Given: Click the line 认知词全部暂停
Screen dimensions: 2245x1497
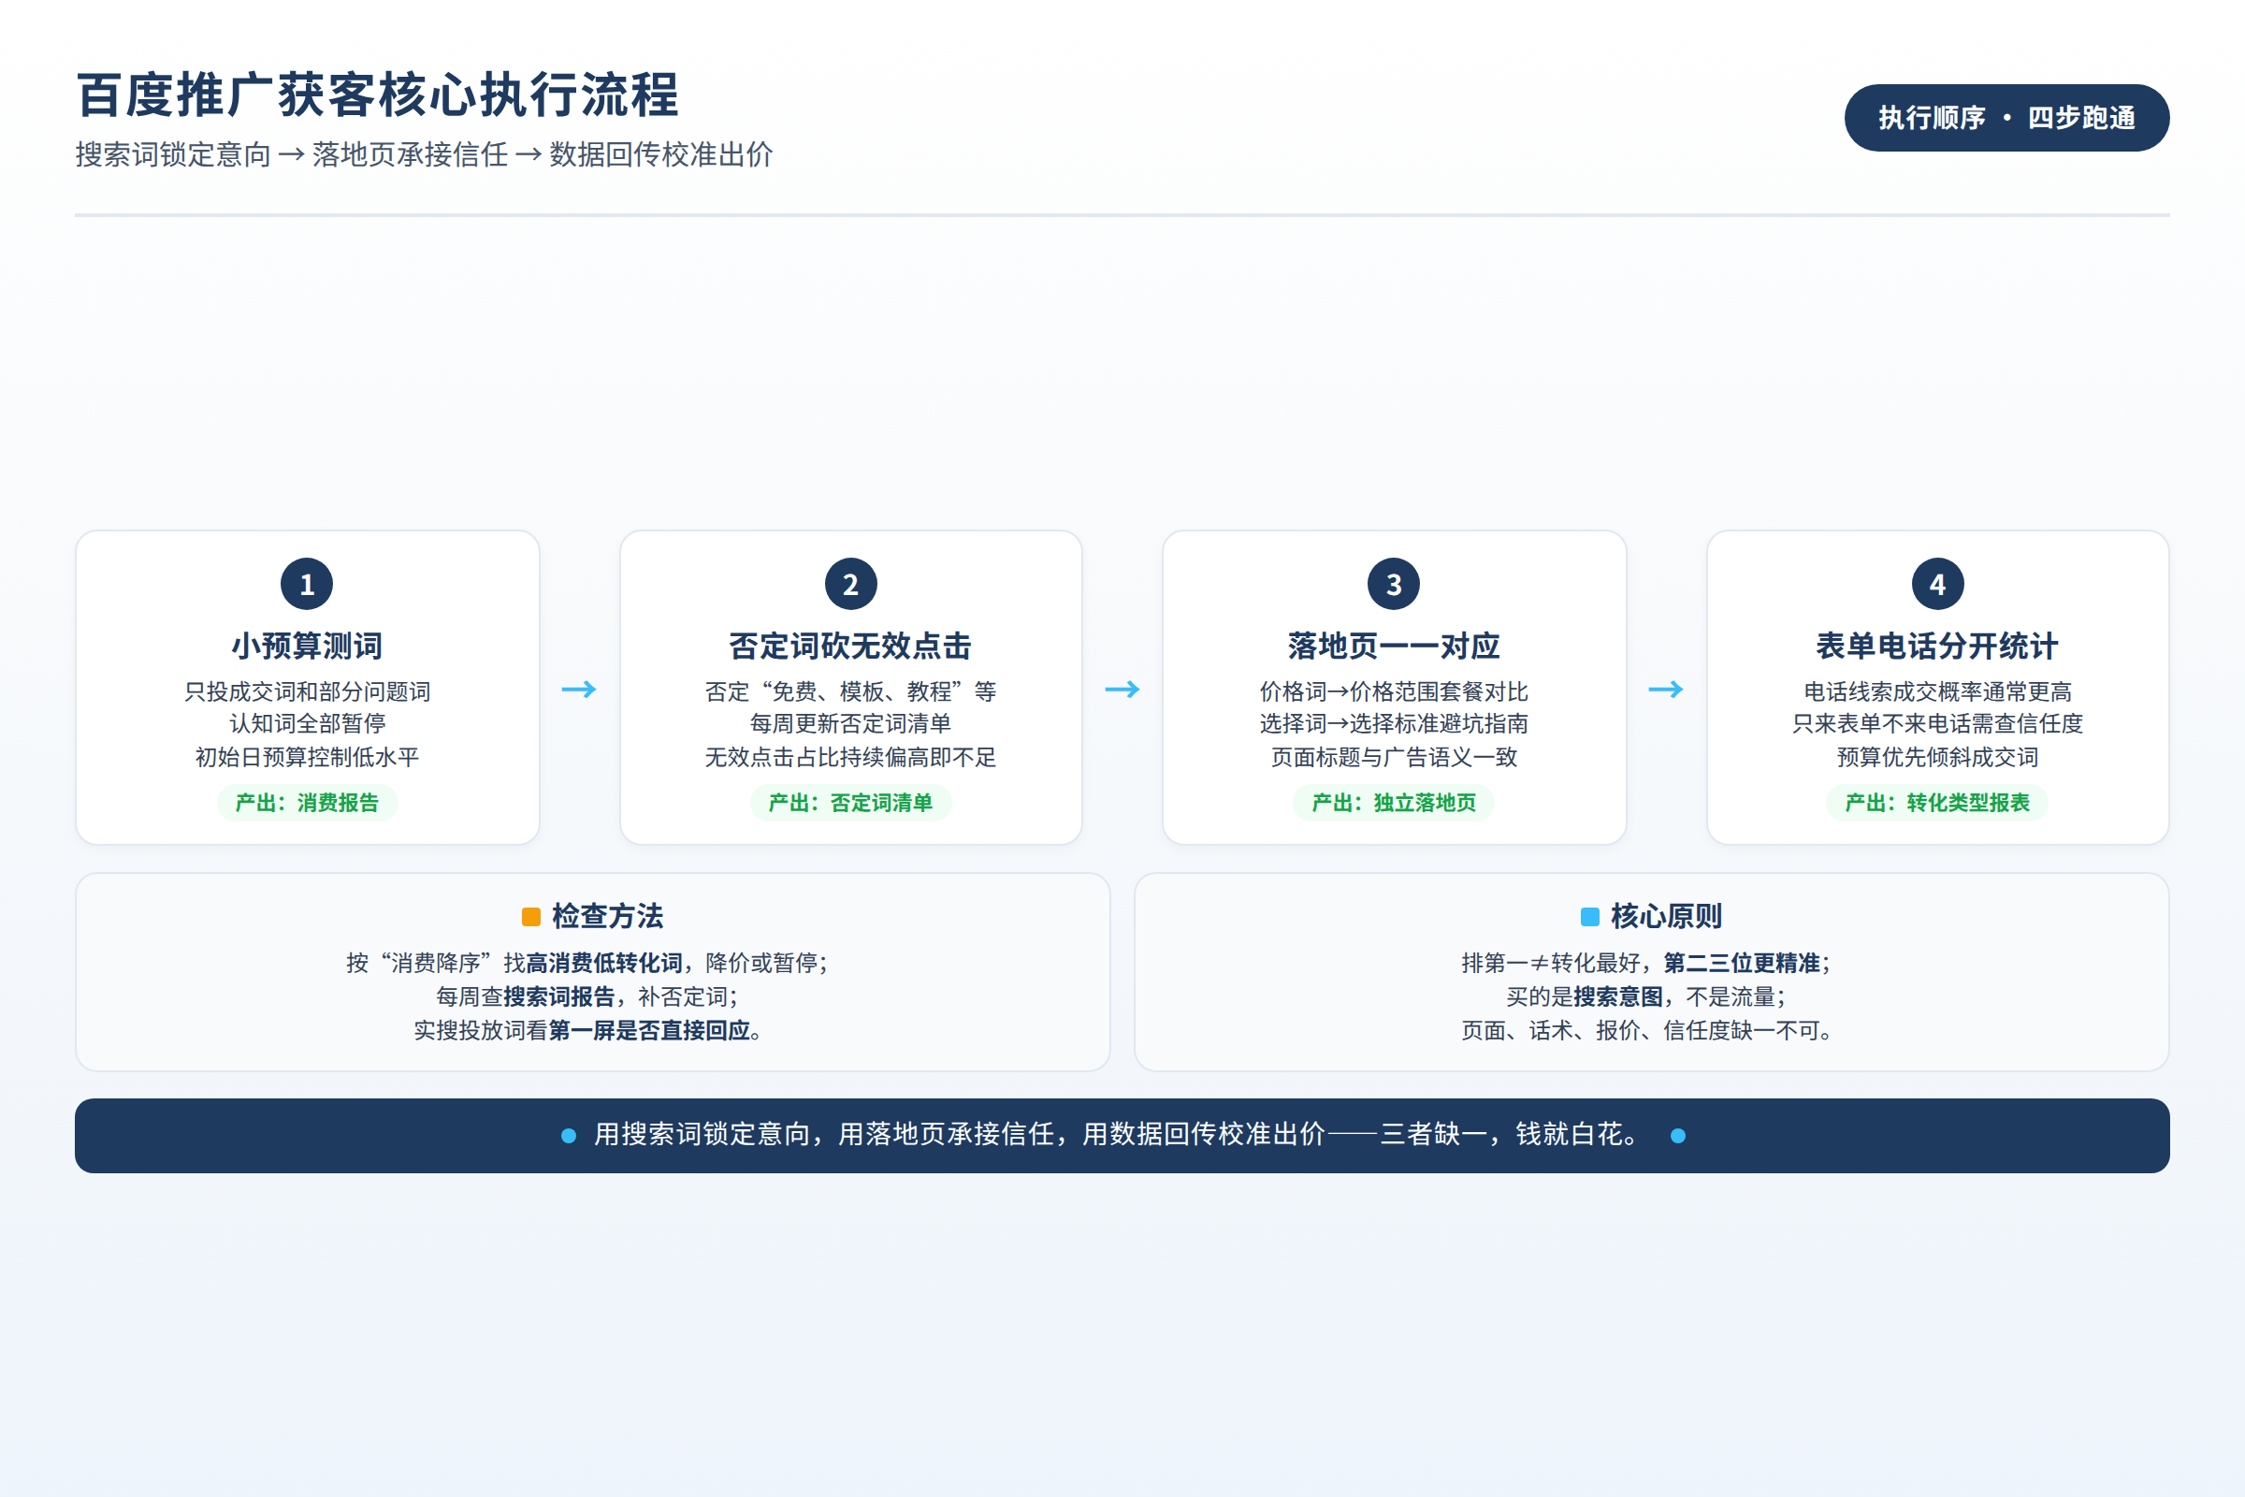Looking at the screenshot, I should [308, 723].
